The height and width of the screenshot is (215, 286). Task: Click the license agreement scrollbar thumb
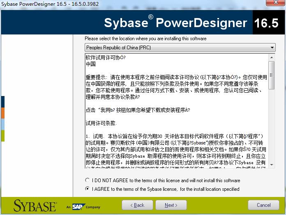click(x=272, y=75)
